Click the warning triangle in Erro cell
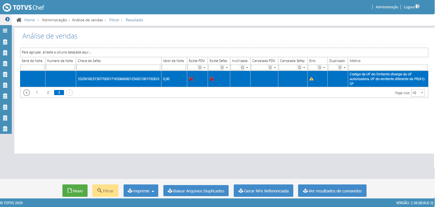 tap(311, 79)
